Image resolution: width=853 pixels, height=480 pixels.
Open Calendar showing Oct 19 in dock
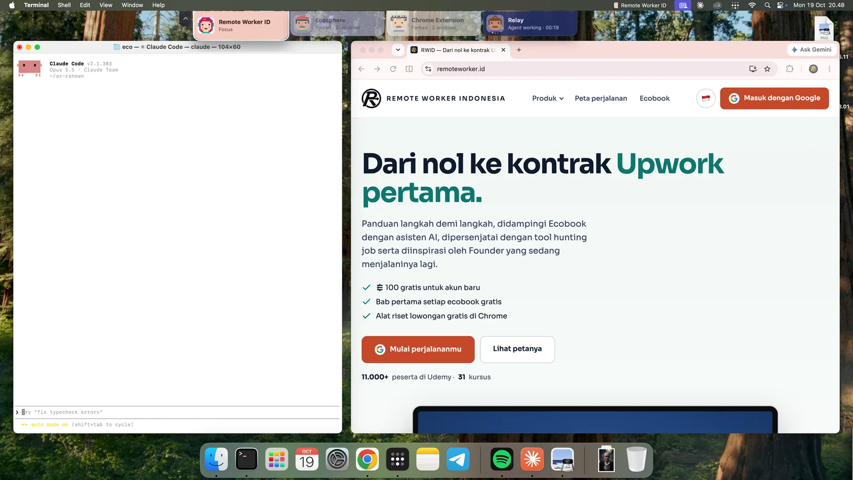coord(307,459)
